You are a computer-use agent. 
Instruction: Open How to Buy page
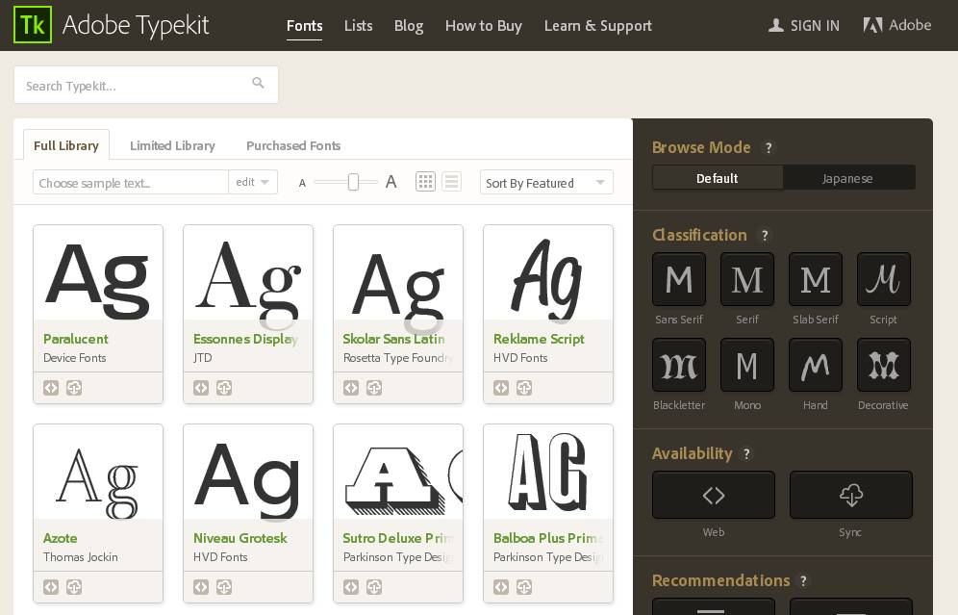[x=483, y=26]
